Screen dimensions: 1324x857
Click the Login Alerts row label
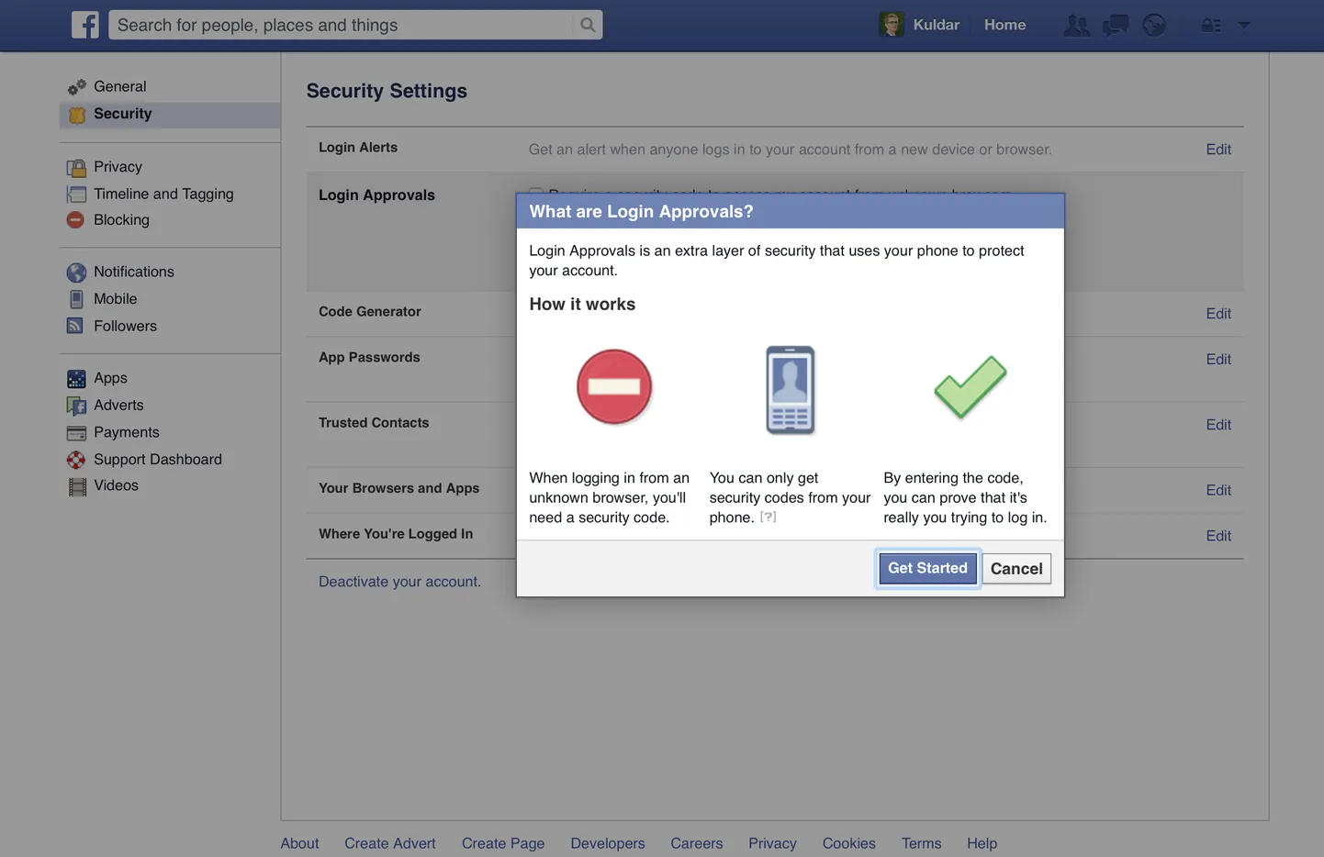(x=358, y=148)
